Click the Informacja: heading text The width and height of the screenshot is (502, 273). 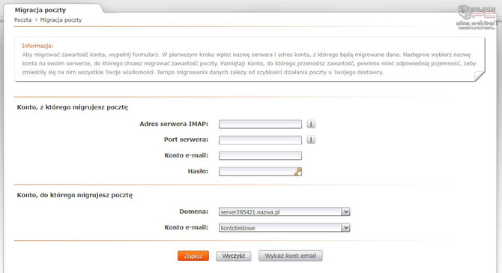[37, 46]
